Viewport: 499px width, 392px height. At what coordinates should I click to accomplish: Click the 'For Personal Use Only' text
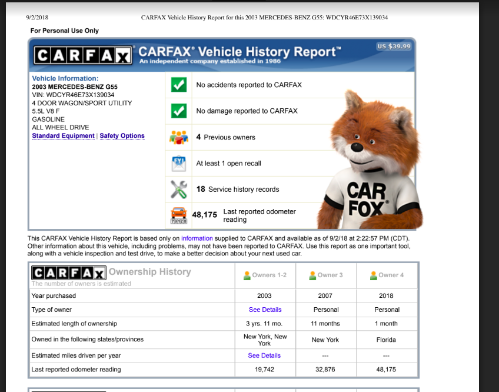[x=65, y=31]
